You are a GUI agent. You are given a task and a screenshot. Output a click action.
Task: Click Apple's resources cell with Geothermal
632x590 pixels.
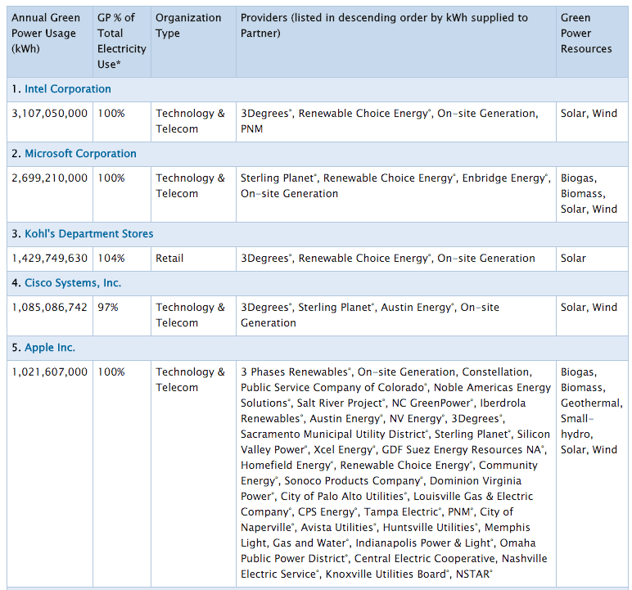[x=592, y=474]
